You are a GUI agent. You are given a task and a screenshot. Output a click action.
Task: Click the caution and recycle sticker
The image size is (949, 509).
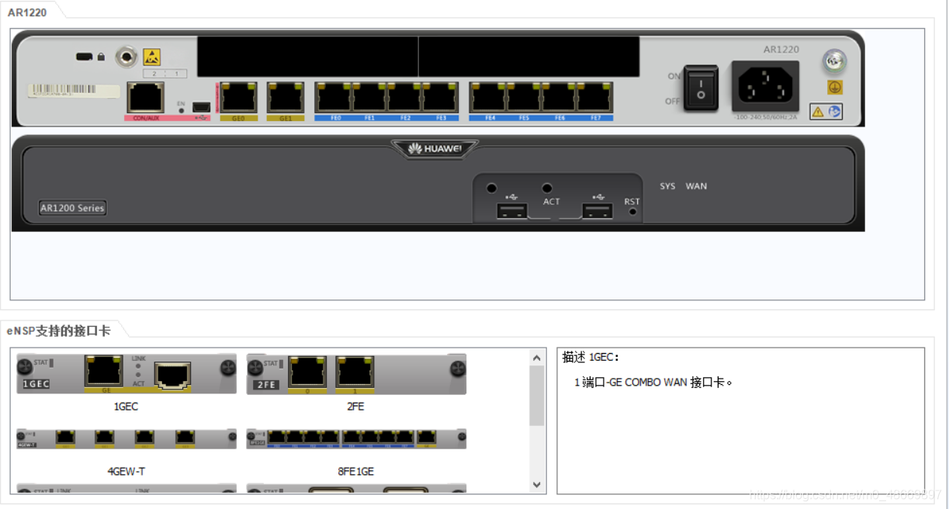(x=826, y=112)
